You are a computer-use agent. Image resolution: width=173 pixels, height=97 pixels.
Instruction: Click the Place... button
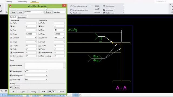pyautogui.click(x=16, y=87)
